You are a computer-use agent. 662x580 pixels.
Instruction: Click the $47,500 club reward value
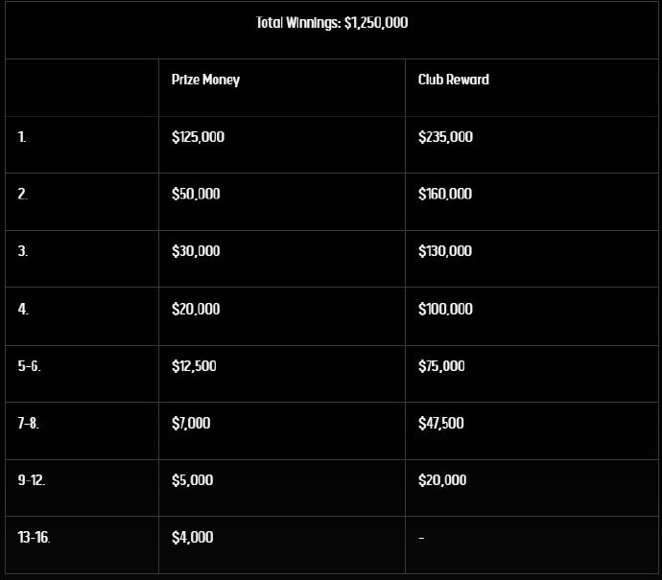pyautogui.click(x=441, y=423)
